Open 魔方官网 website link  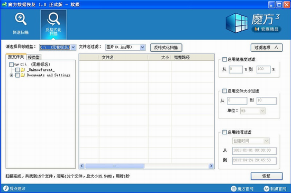(242, 189)
